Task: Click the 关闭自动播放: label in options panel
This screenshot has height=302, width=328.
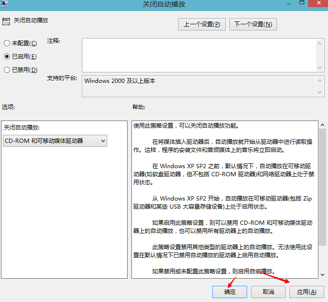Action: point(21,128)
